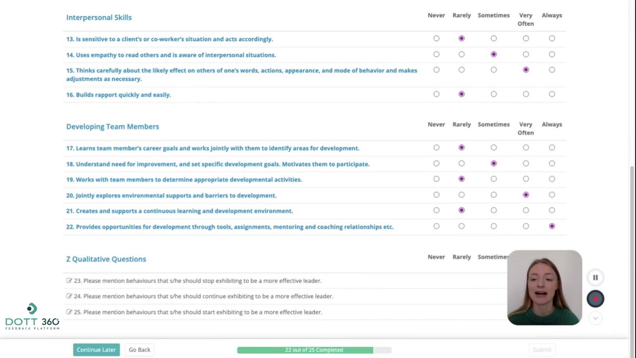Select Never for question 13

click(436, 38)
